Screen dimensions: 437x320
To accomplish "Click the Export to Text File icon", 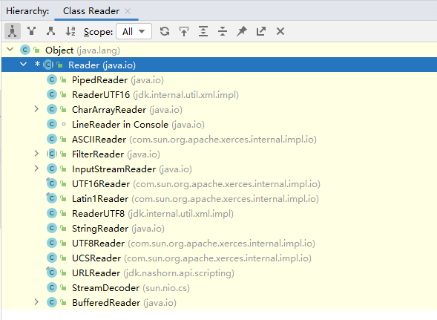I will coord(261,31).
